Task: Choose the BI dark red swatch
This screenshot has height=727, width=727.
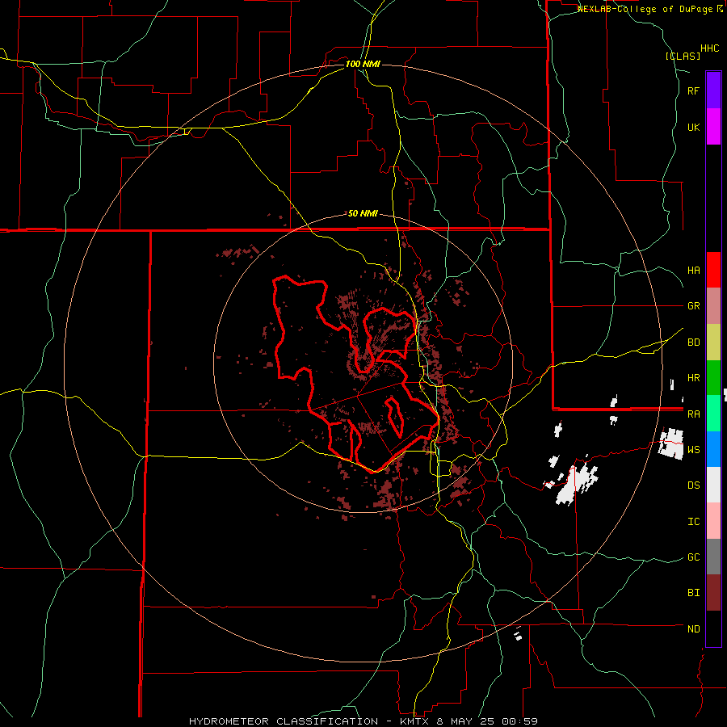Action: (713, 593)
